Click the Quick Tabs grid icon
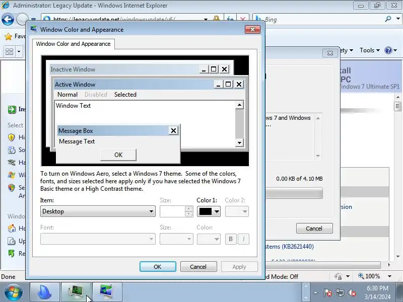Viewport: 403px width, 302px height. (9, 52)
